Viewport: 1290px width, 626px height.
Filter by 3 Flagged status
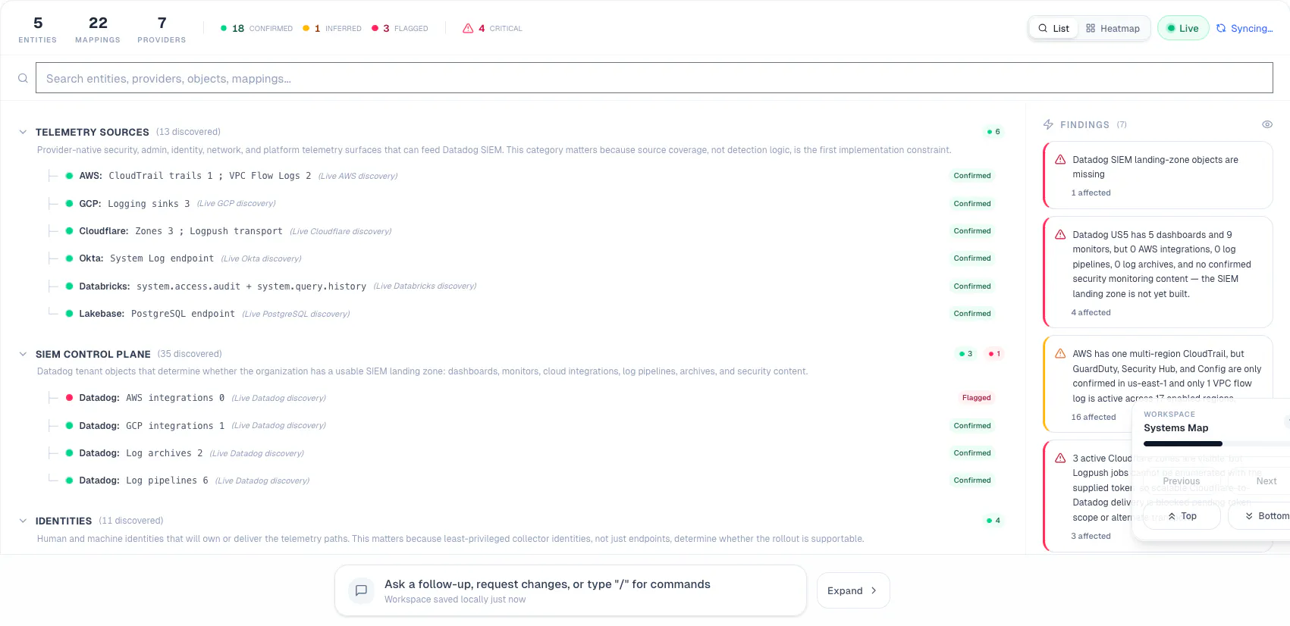coord(400,28)
